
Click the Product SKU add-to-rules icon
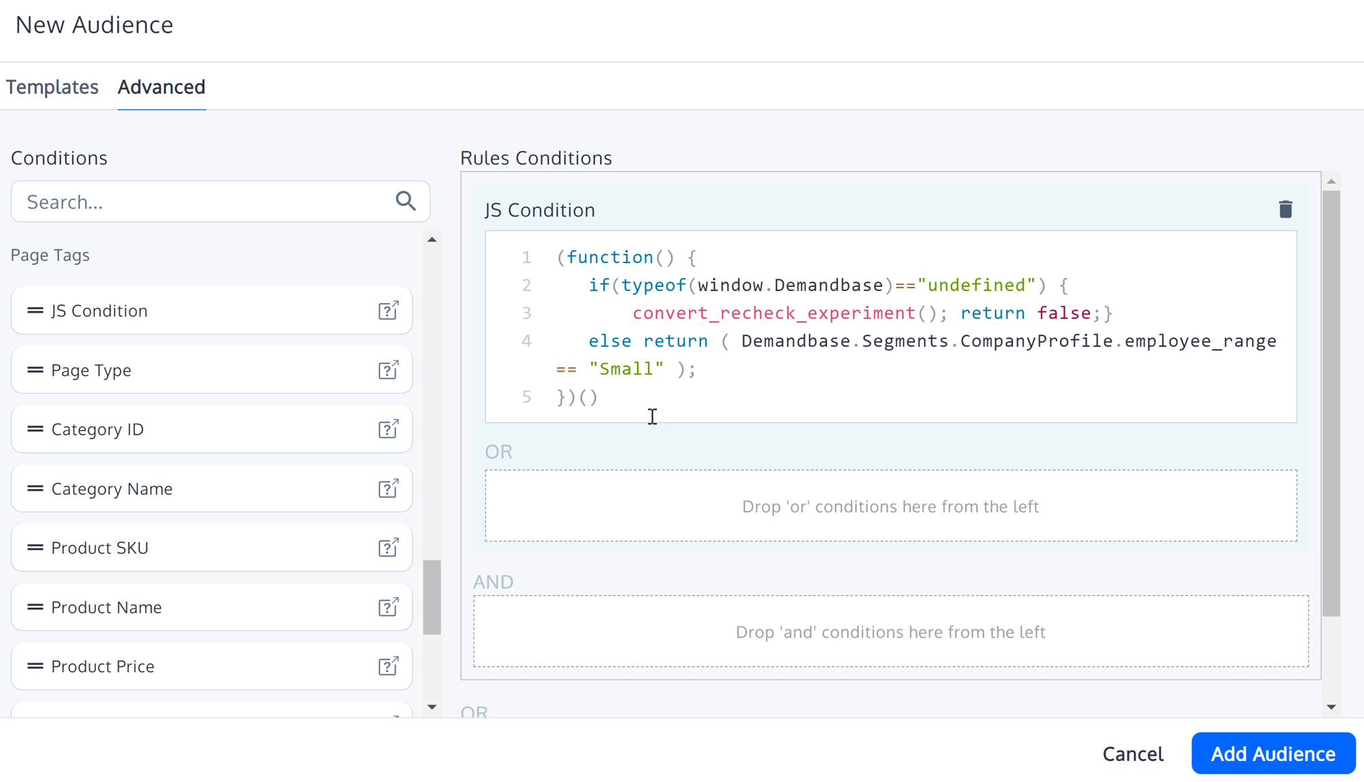click(x=388, y=547)
